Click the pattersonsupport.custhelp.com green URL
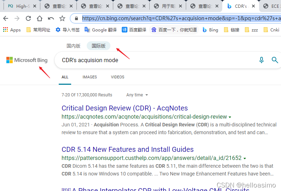 [151, 158]
